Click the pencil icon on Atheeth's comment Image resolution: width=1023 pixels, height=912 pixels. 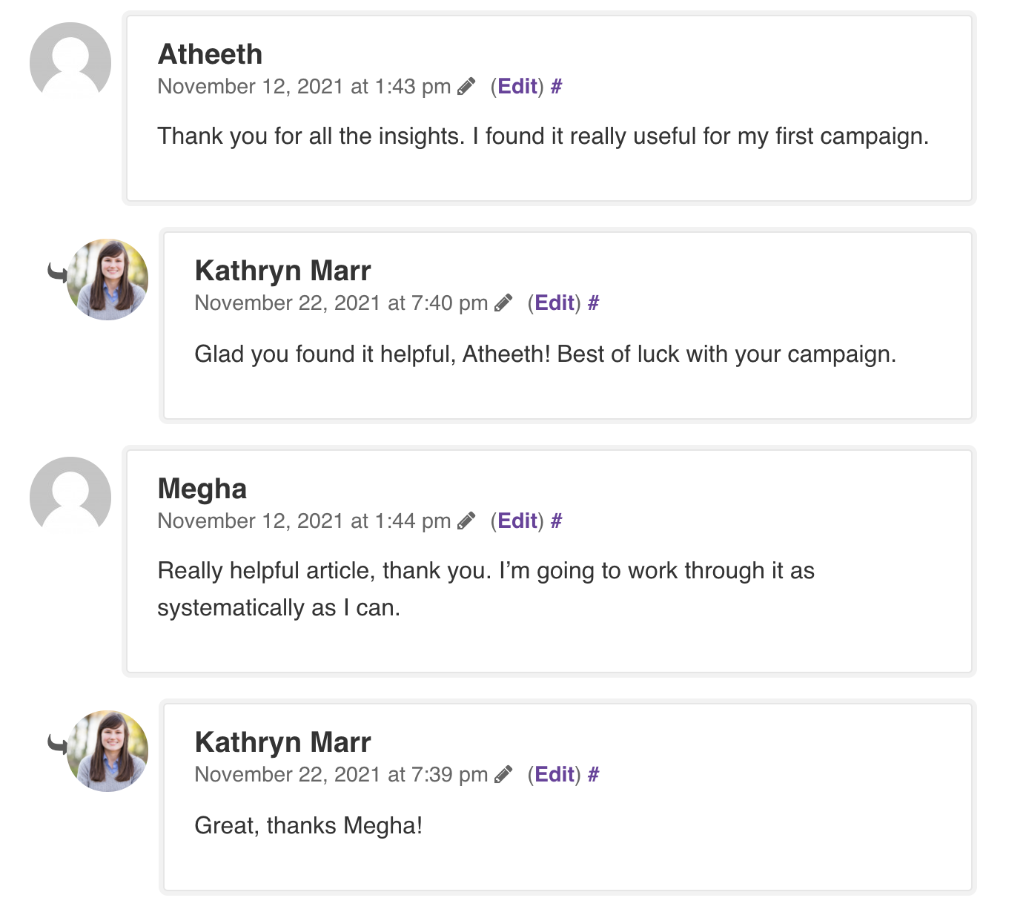coord(466,87)
